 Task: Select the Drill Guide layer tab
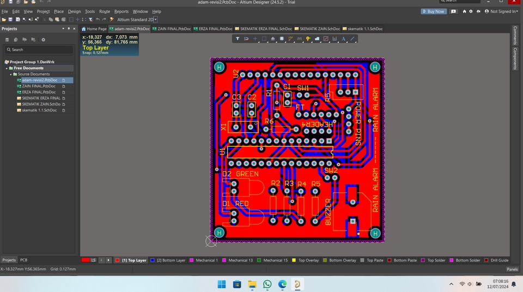pyautogui.click(x=496, y=260)
